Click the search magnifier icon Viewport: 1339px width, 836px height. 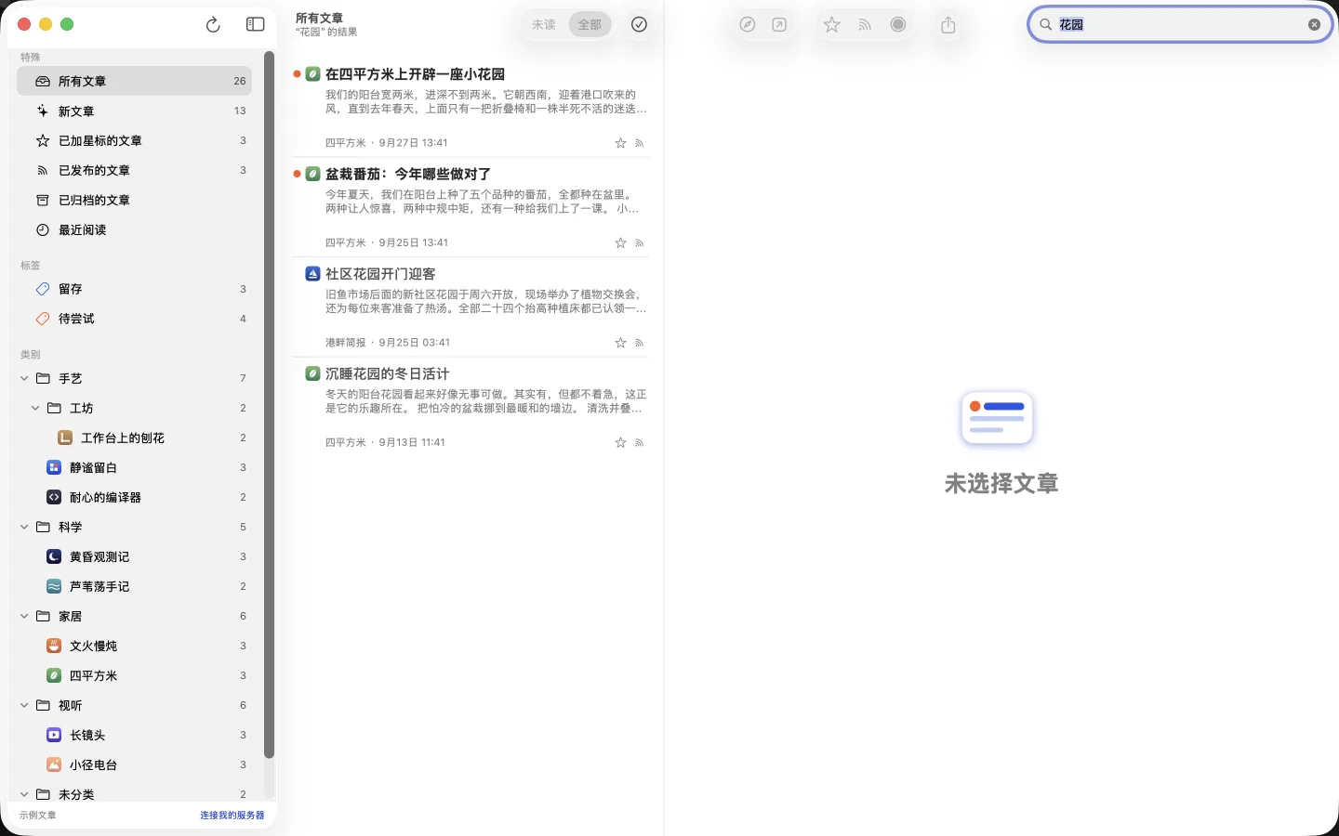(x=1046, y=25)
